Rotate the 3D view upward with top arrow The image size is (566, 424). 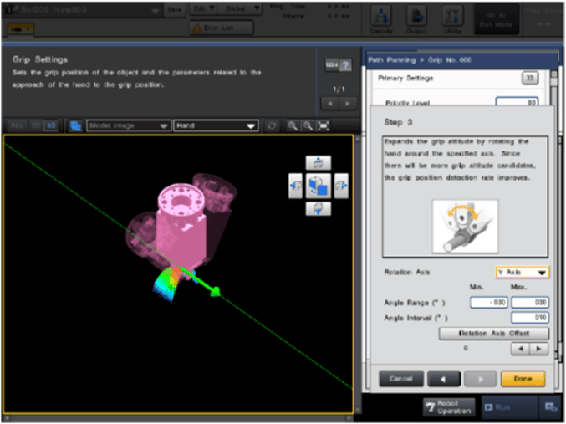(x=319, y=162)
